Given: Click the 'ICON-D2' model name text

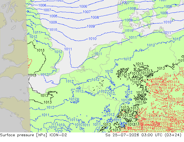Looking at the screenshot, I should [58, 135].
